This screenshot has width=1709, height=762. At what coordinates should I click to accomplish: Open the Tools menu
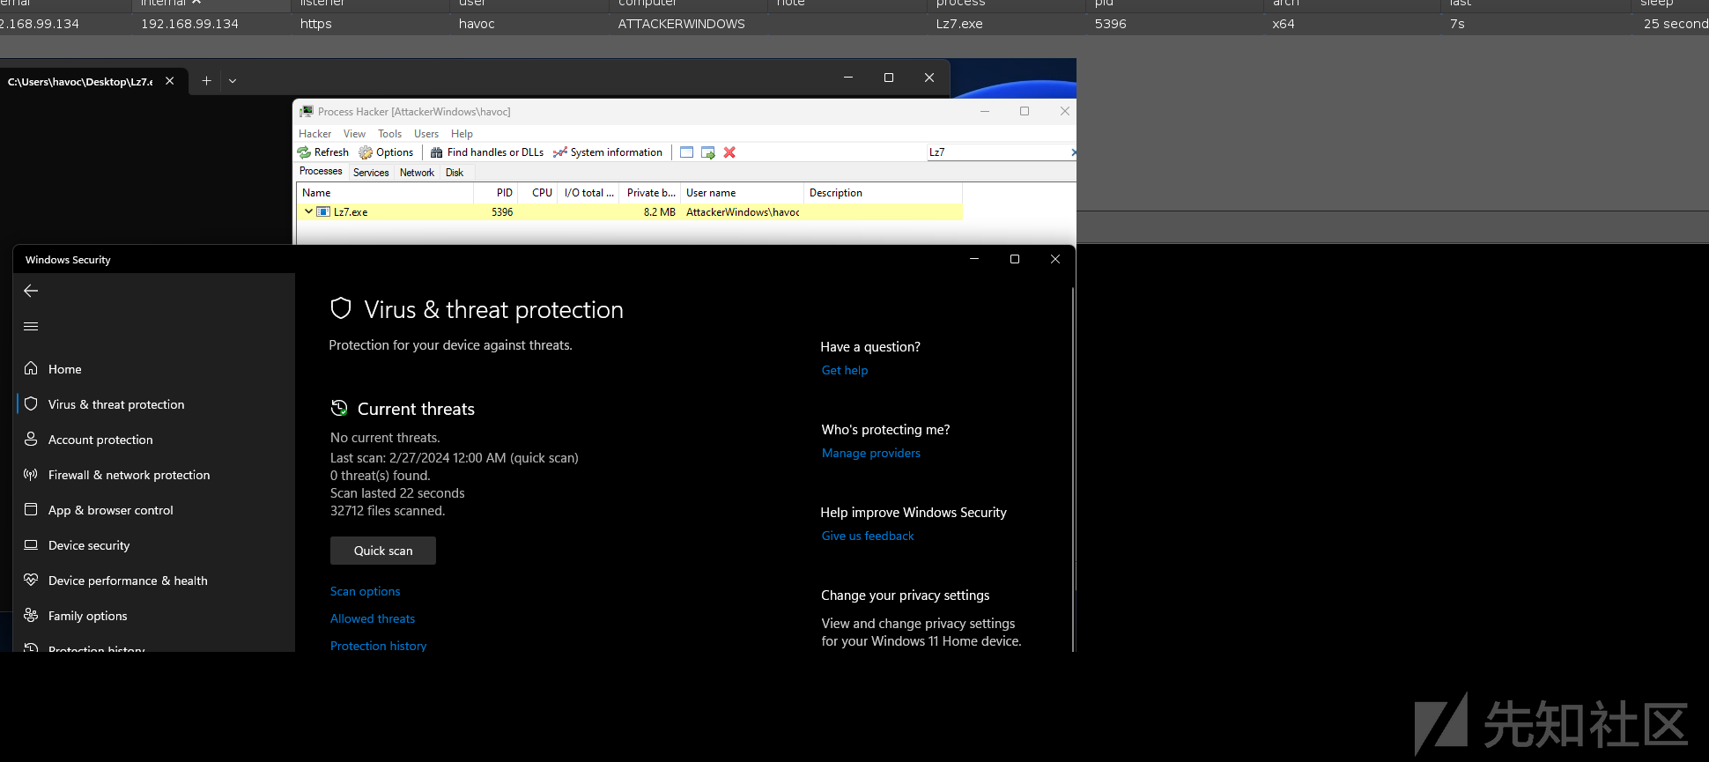pyautogui.click(x=389, y=134)
